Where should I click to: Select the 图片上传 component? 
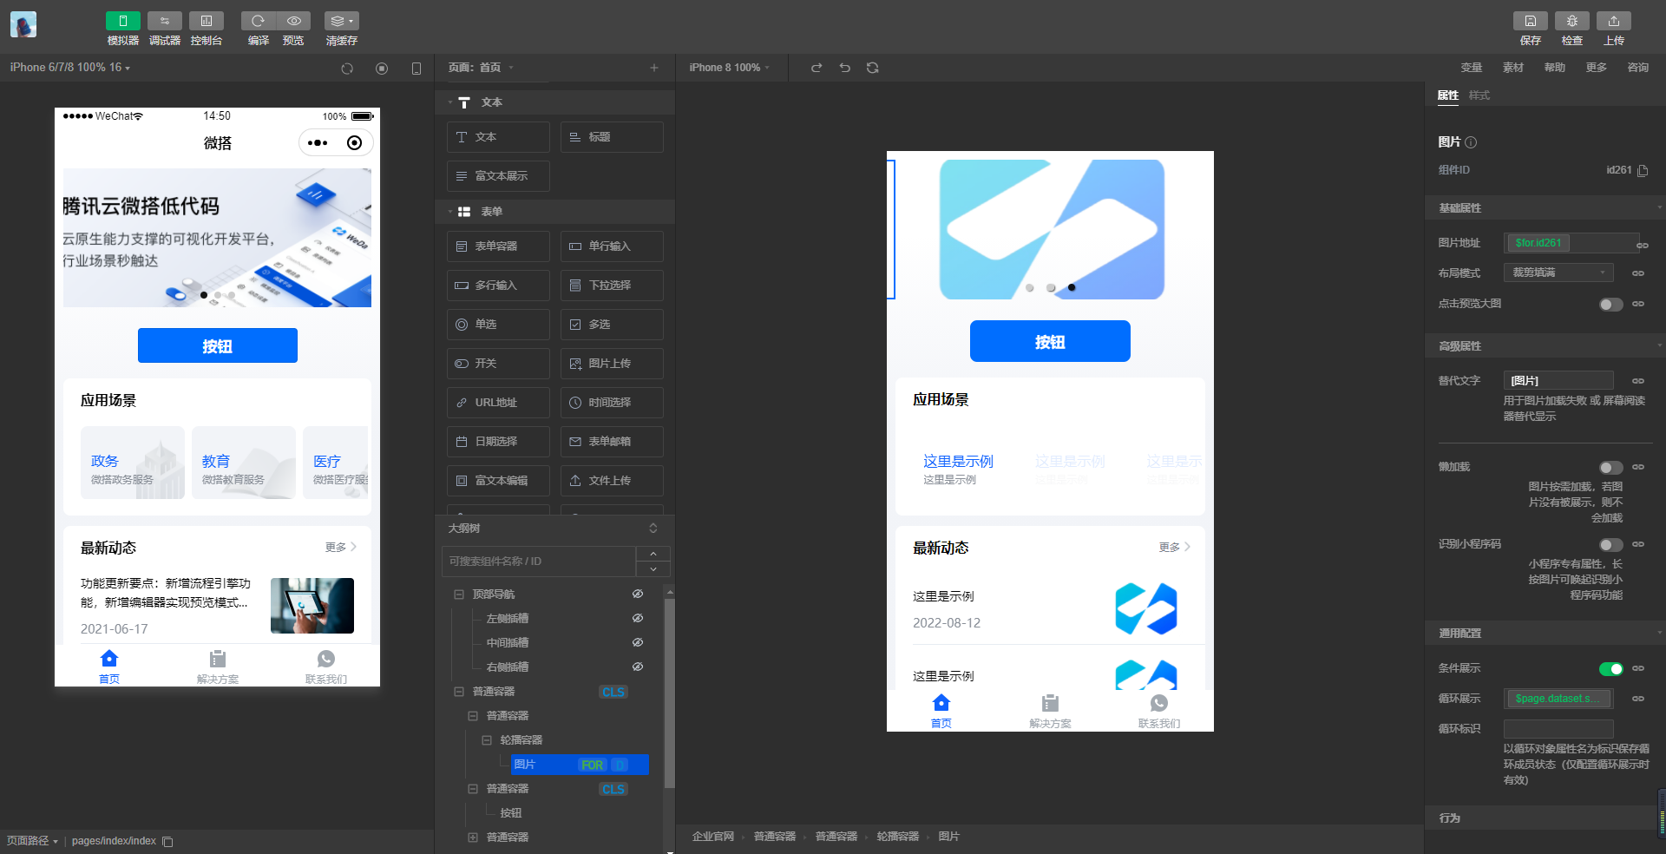[612, 364]
